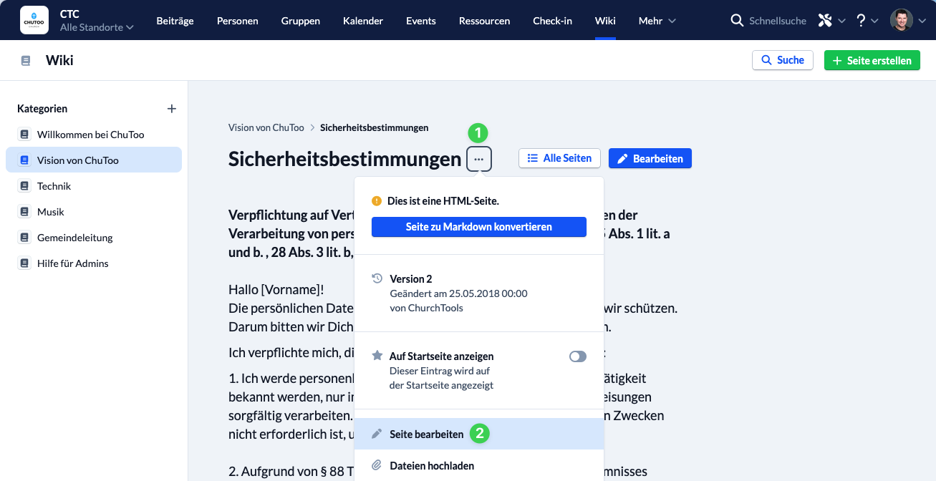The image size is (936, 481).
Task: Click the icon next to Technik
Action: [24, 186]
